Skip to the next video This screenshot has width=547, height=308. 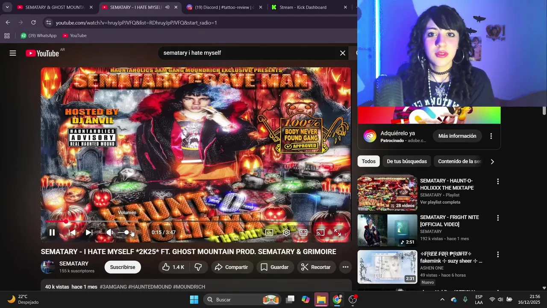pos(89,232)
